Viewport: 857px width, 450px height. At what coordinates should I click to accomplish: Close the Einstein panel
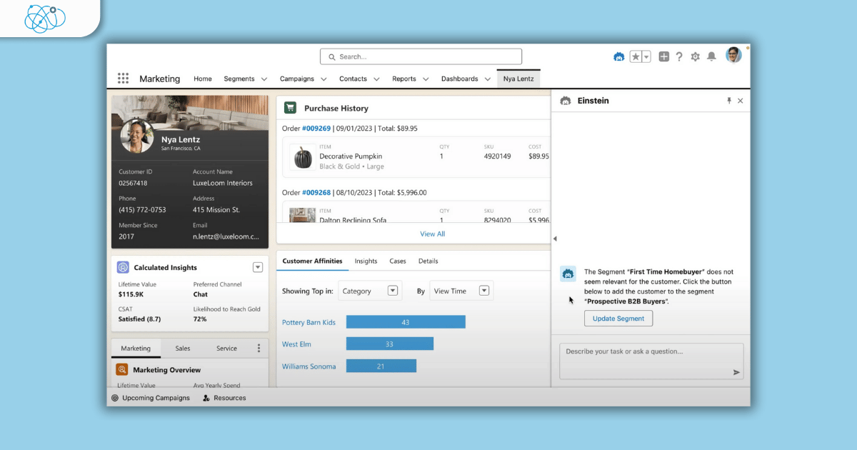click(741, 101)
